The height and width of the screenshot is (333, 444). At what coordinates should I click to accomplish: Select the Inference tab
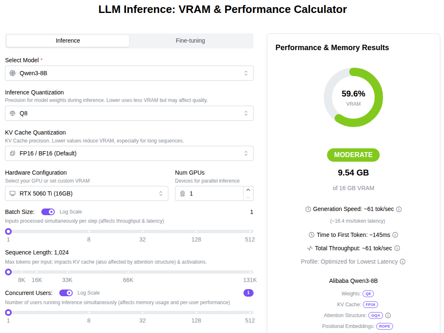click(68, 41)
